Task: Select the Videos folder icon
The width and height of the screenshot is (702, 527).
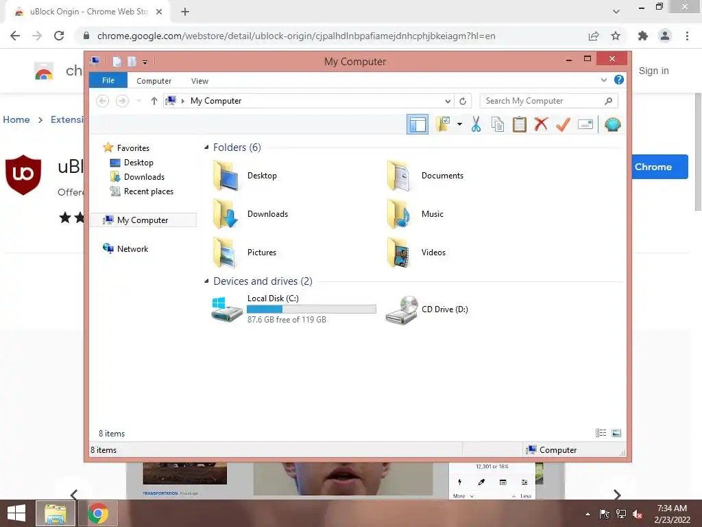Action: click(398, 253)
